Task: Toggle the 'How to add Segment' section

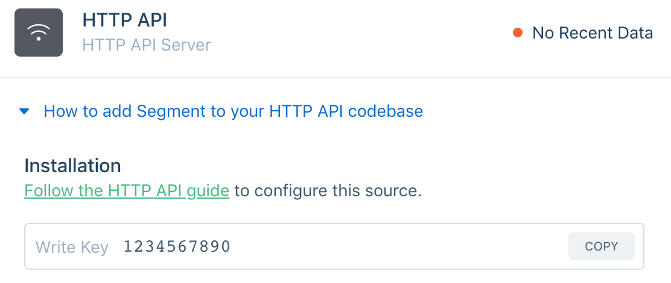Action: (x=234, y=111)
